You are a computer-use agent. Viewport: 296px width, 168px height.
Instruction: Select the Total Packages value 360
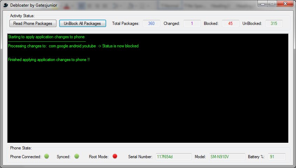151,23
